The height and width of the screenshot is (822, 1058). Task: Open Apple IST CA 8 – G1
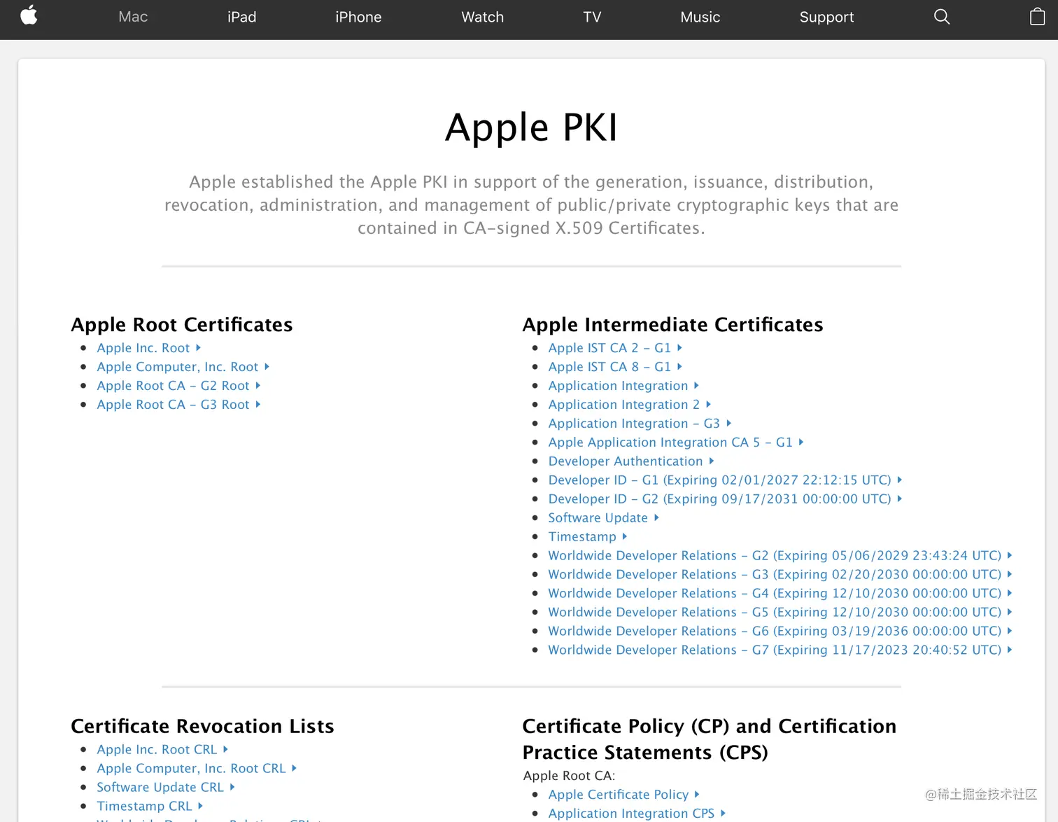pyautogui.click(x=615, y=367)
